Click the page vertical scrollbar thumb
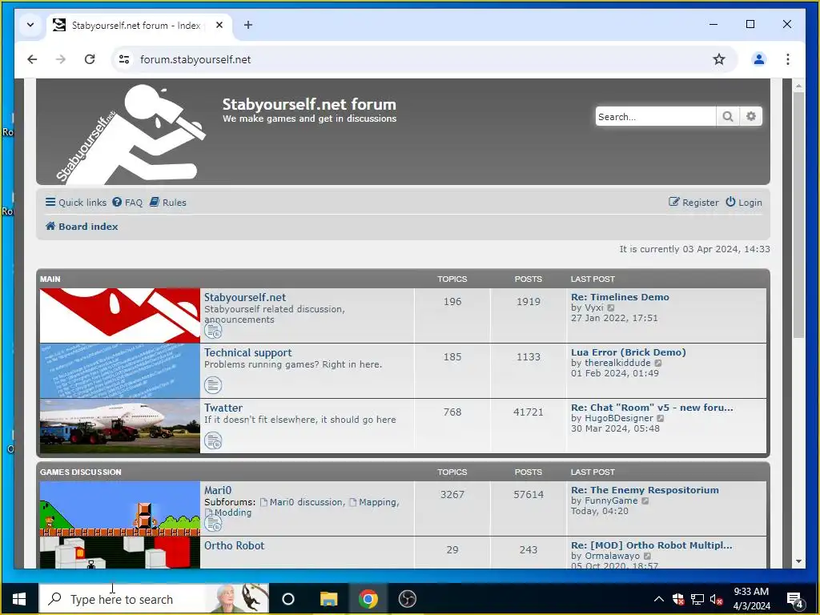 click(798, 215)
